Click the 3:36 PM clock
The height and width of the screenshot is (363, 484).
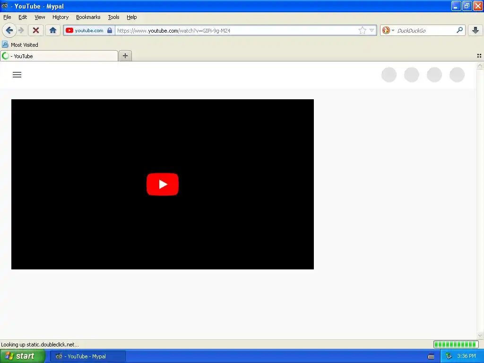(x=467, y=356)
